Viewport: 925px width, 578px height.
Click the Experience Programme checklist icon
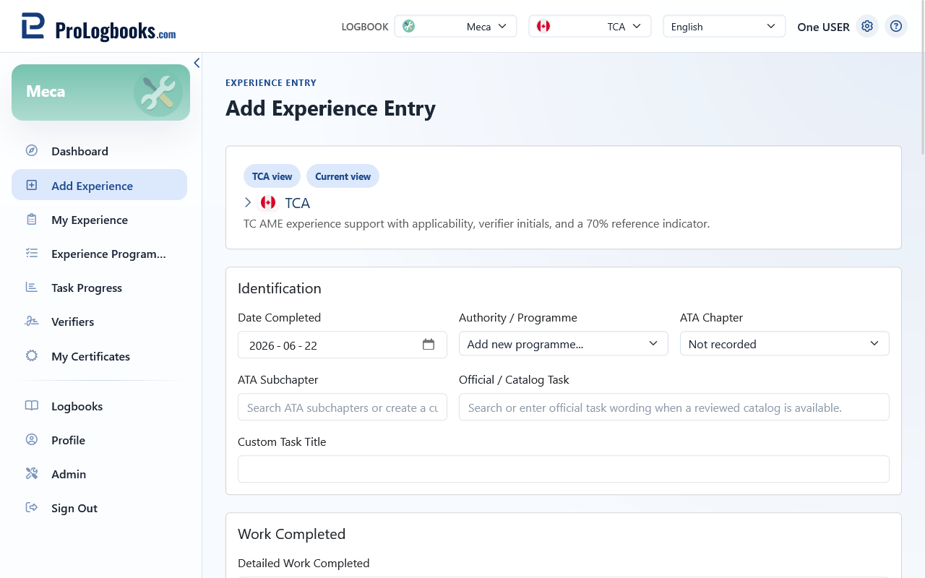[x=32, y=254]
